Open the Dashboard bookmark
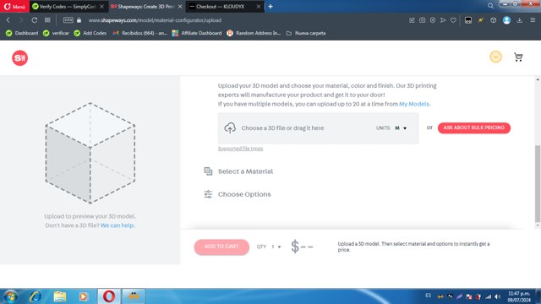 (22, 33)
